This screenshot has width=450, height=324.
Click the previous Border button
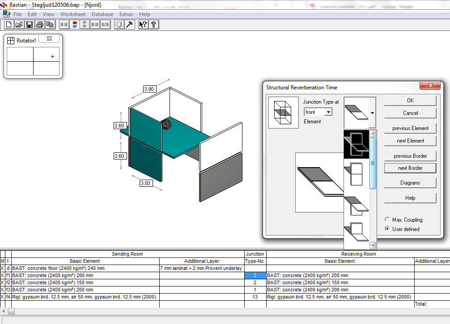[410, 156]
